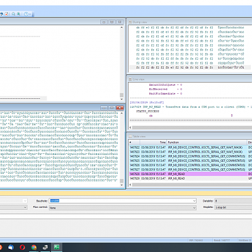Expand the dropdown left of Baudrate label
The image size is (252, 252).
tap(25, 201)
